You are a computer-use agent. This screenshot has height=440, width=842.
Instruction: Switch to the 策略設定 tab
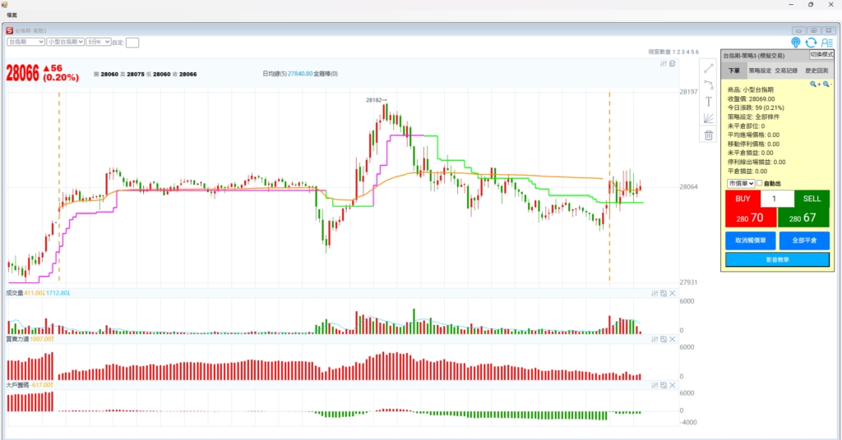(x=761, y=71)
